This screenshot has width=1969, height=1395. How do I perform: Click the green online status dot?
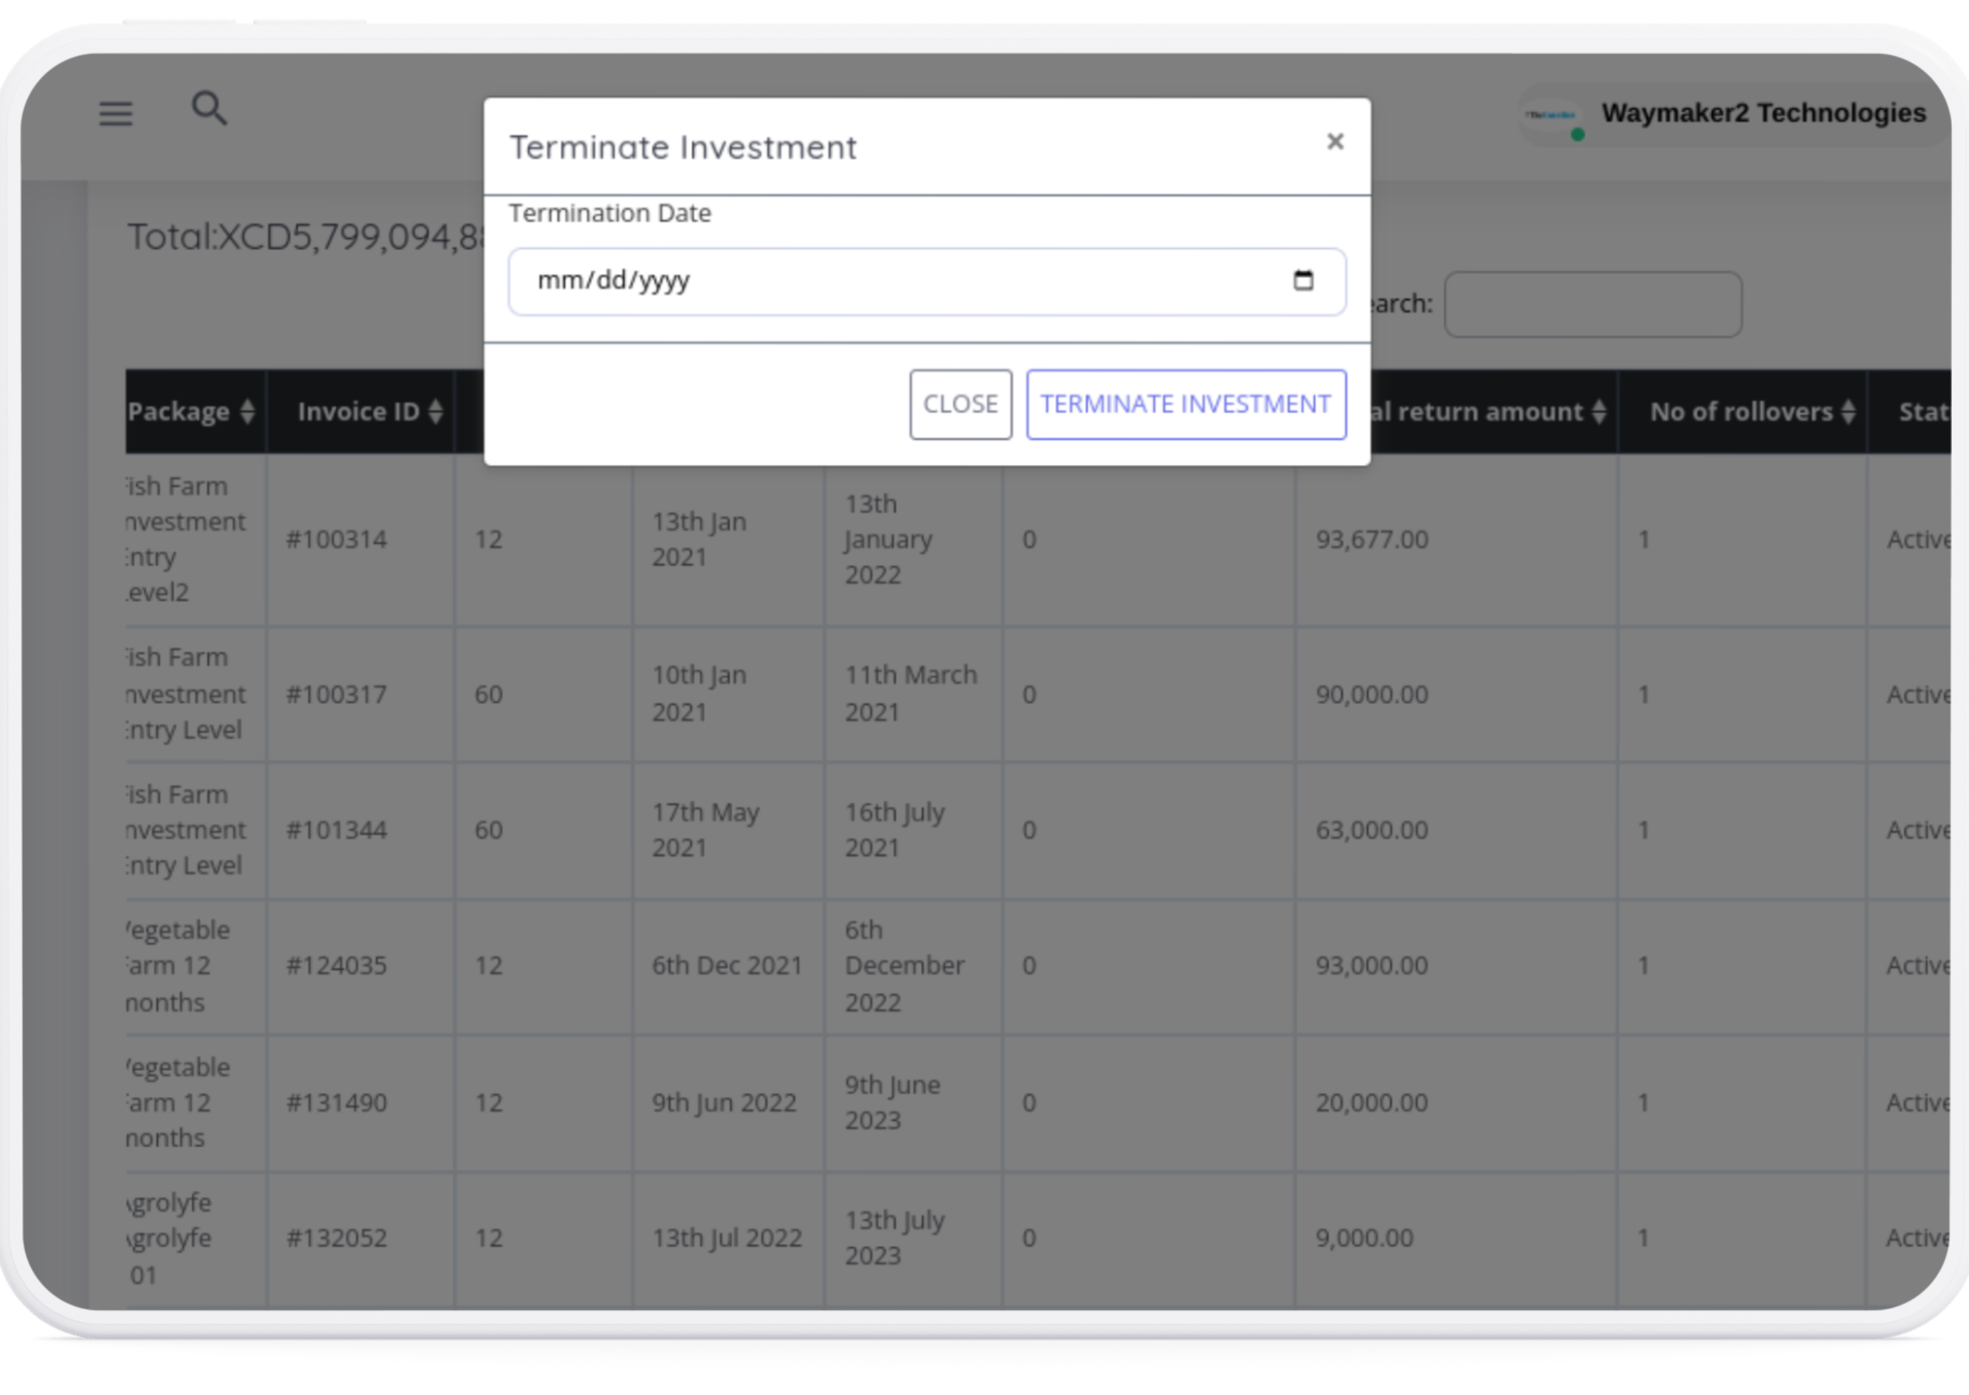pos(1577,135)
